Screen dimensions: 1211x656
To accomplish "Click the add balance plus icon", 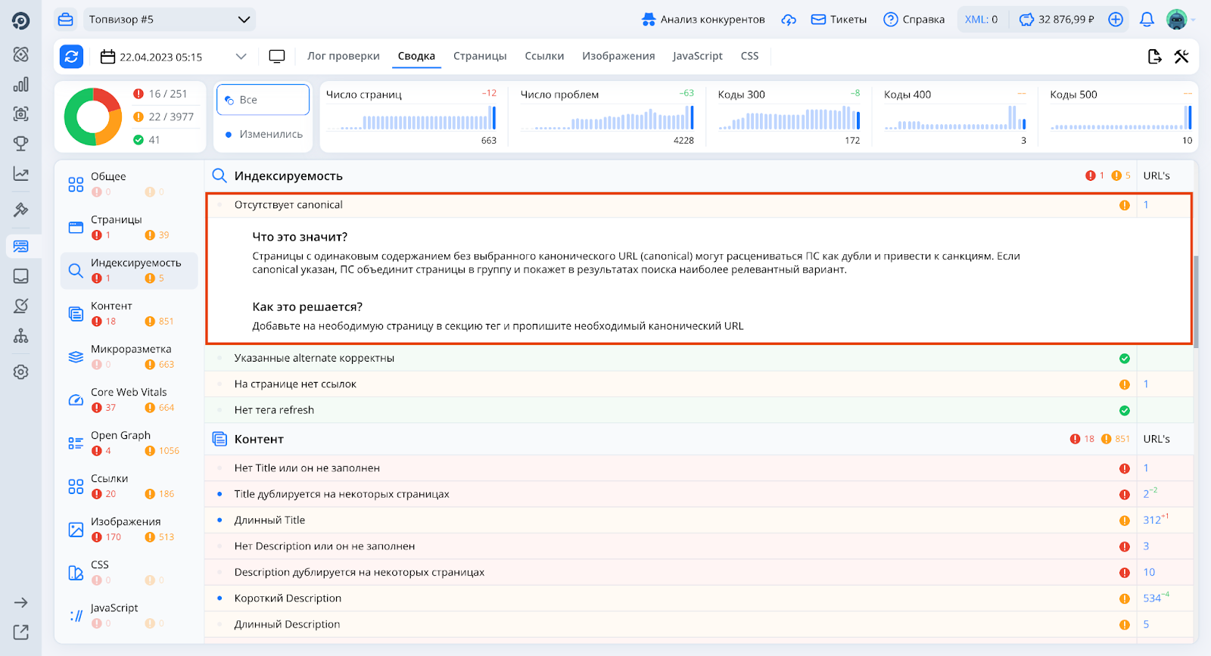I will (x=1116, y=20).
